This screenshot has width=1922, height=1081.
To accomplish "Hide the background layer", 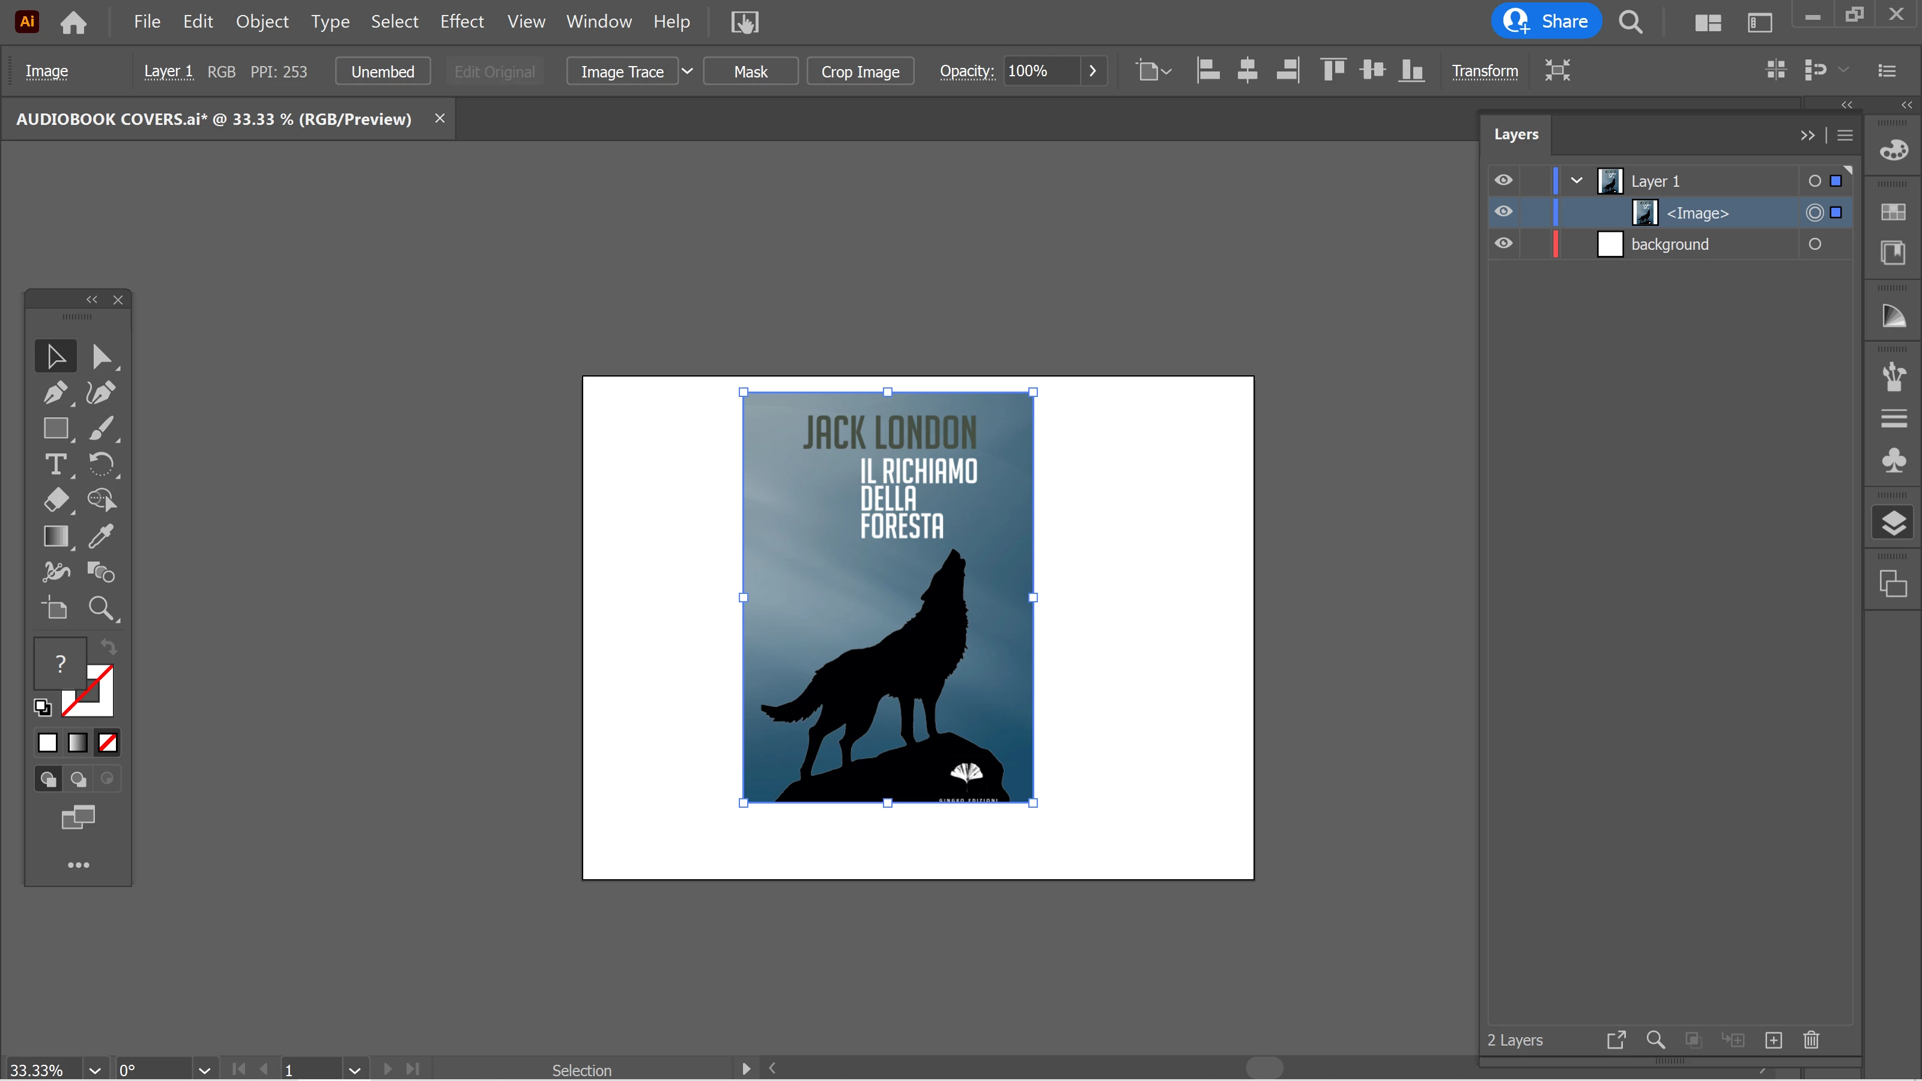I will 1503,244.
